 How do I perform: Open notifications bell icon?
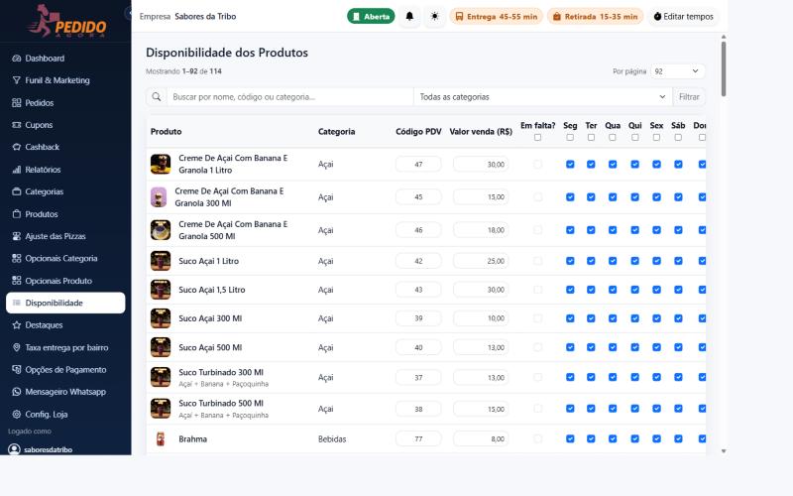point(409,16)
